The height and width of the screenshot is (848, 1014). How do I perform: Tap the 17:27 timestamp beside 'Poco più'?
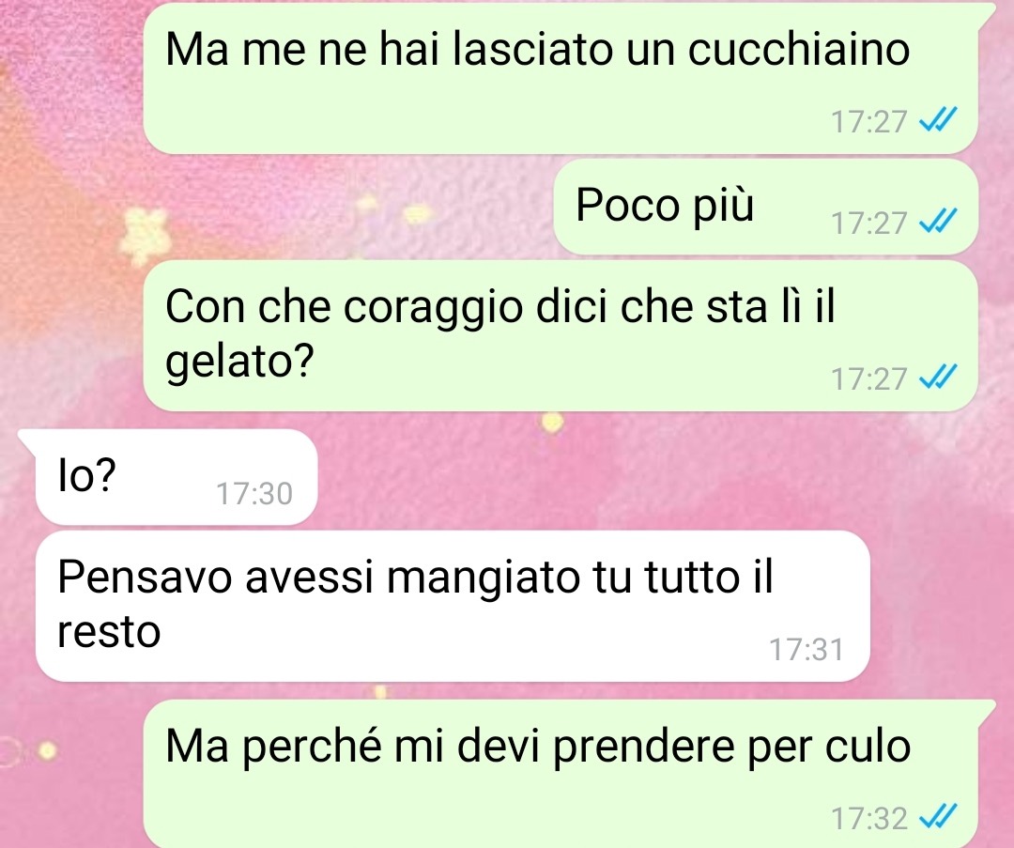pyautogui.click(x=869, y=224)
